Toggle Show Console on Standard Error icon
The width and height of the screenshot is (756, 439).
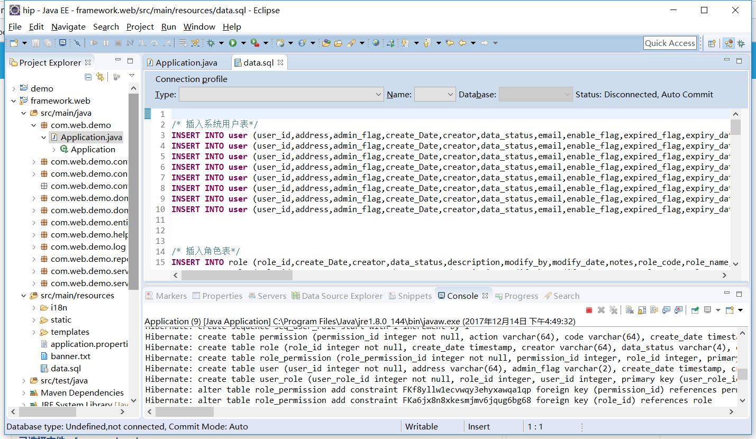678,310
